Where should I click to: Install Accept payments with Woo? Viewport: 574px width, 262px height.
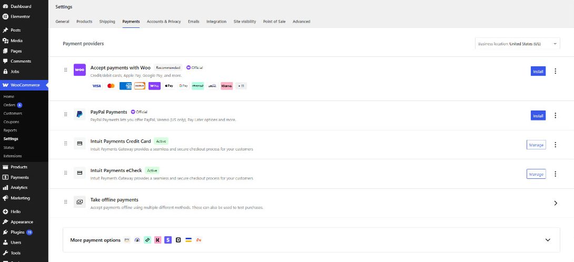pos(538,72)
